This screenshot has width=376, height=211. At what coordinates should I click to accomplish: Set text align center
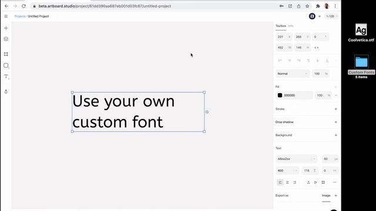coord(287,182)
